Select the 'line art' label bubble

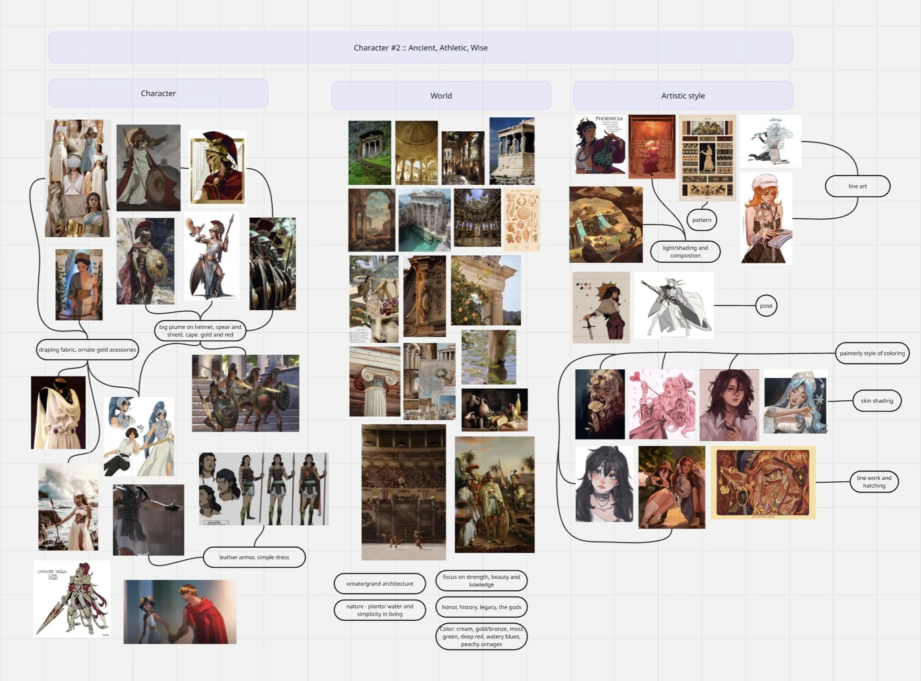pos(857,186)
